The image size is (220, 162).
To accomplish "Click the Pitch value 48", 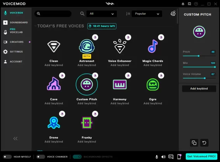I will coord(213,52).
